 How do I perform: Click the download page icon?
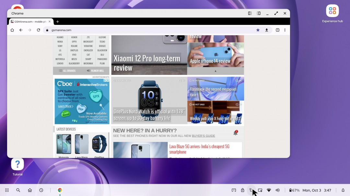coord(266,30)
